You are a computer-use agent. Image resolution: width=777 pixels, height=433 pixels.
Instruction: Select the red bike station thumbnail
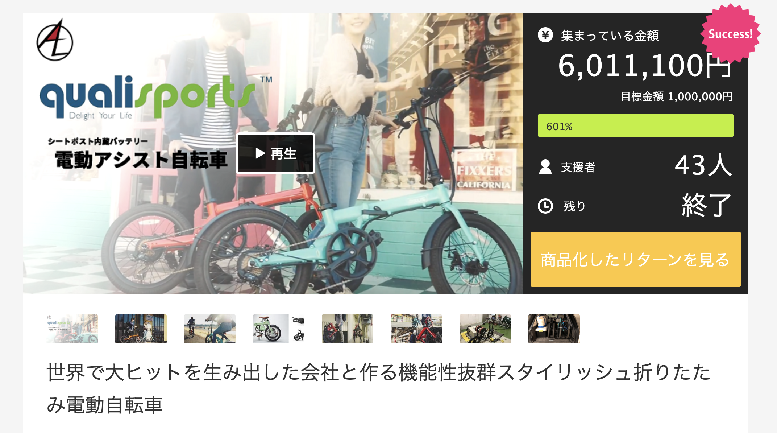coord(416,329)
